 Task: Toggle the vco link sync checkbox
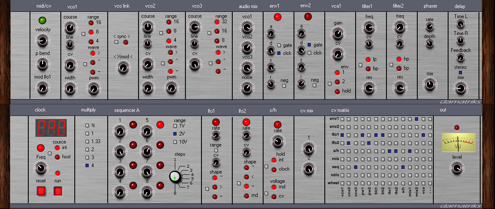click(x=117, y=42)
